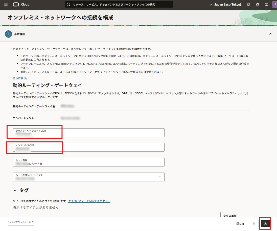Open the Japan East (Tokyo) region selector

[225, 5]
